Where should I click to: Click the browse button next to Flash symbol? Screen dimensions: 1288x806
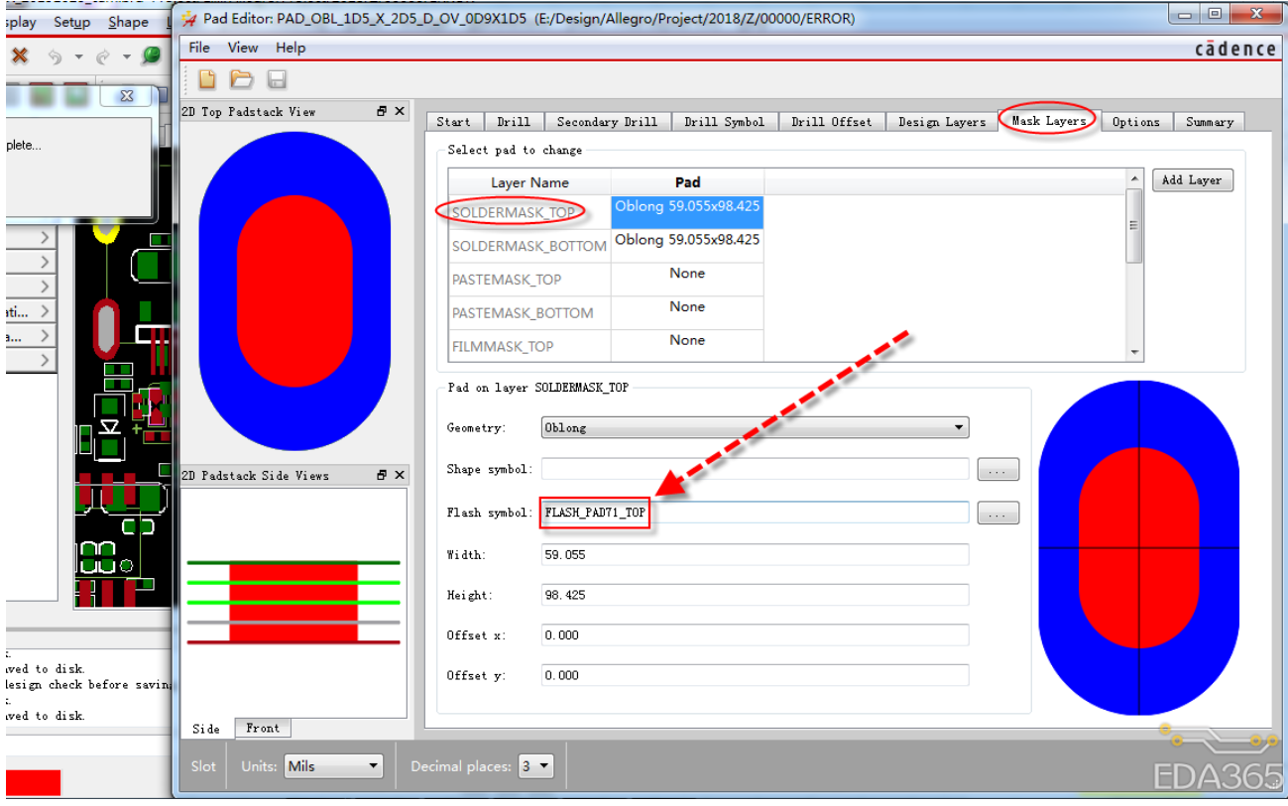[997, 514]
